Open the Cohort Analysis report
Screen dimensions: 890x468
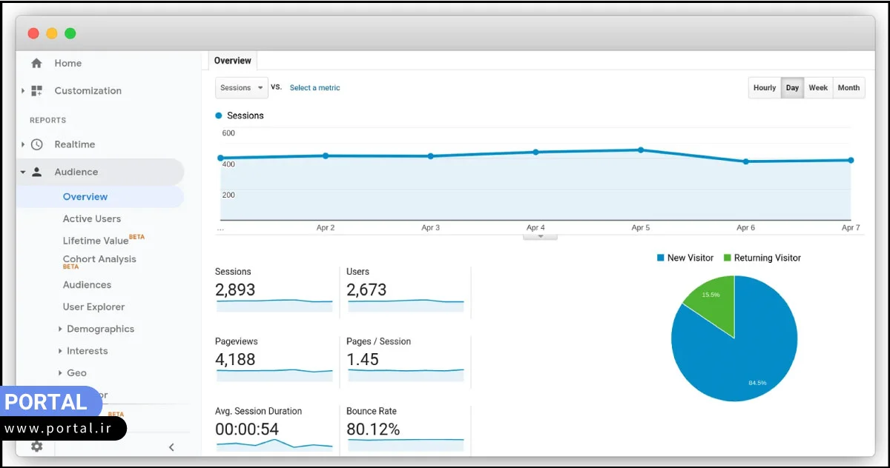99,259
